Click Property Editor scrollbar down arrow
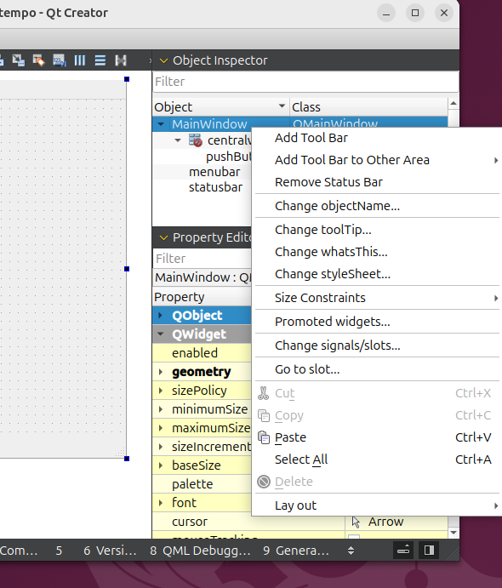Image resolution: width=502 pixels, height=588 pixels. tap(454, 533)
